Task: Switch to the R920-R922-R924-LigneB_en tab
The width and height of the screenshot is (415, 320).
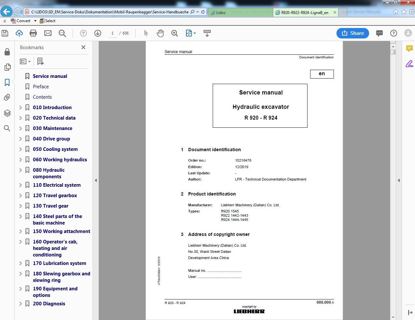Action: 305,13
